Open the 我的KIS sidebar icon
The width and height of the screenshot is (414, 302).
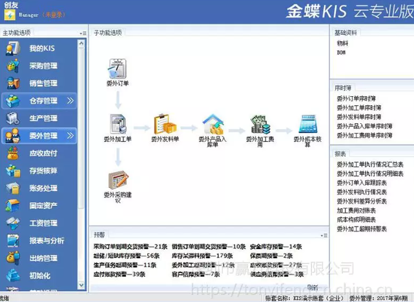[13, 48]
